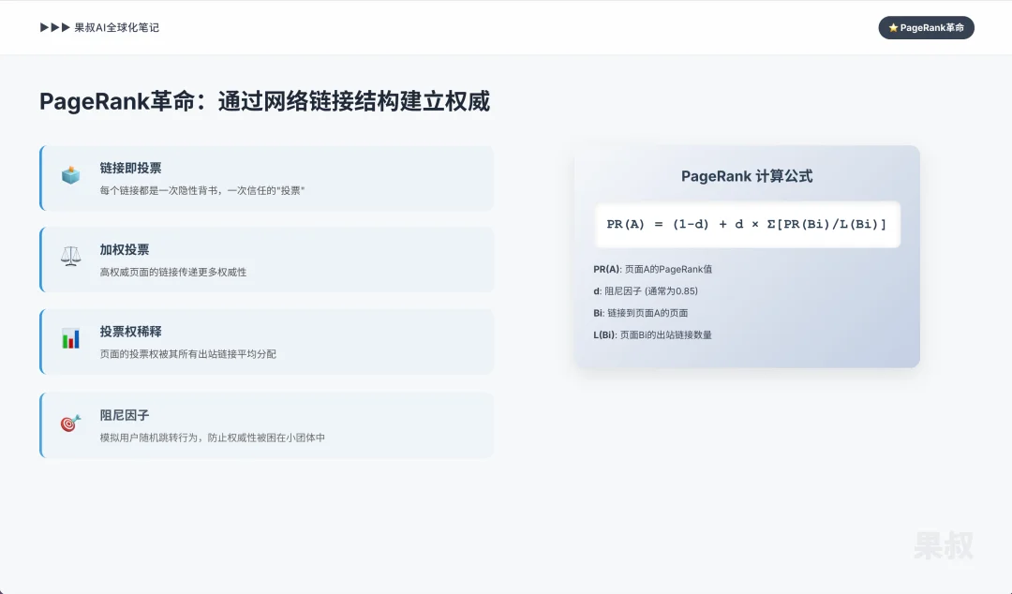Image resolution: width=1012 pixels, height=594 pixels.
Task: Click the target icon beside 阻尼因子
Action: click(x=71, y=423)
